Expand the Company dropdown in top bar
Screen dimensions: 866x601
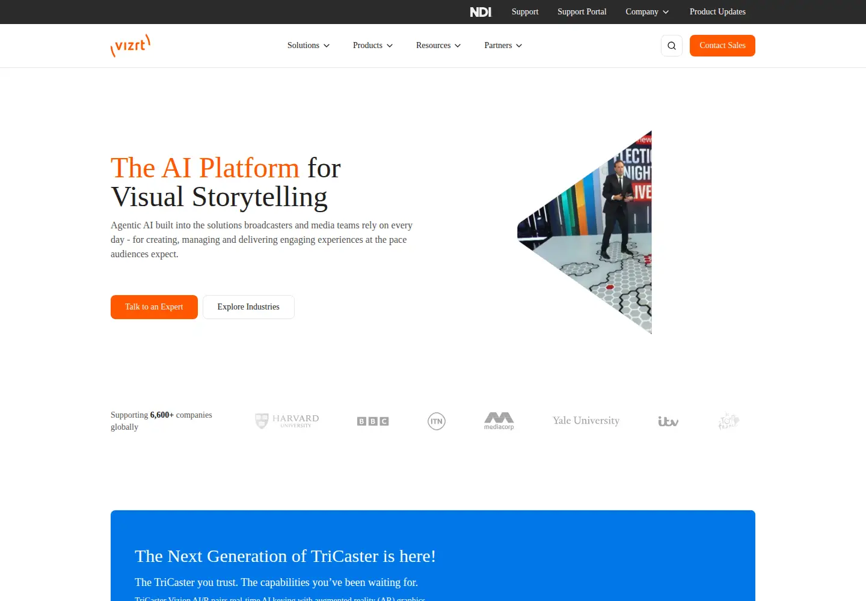[648, 12]
